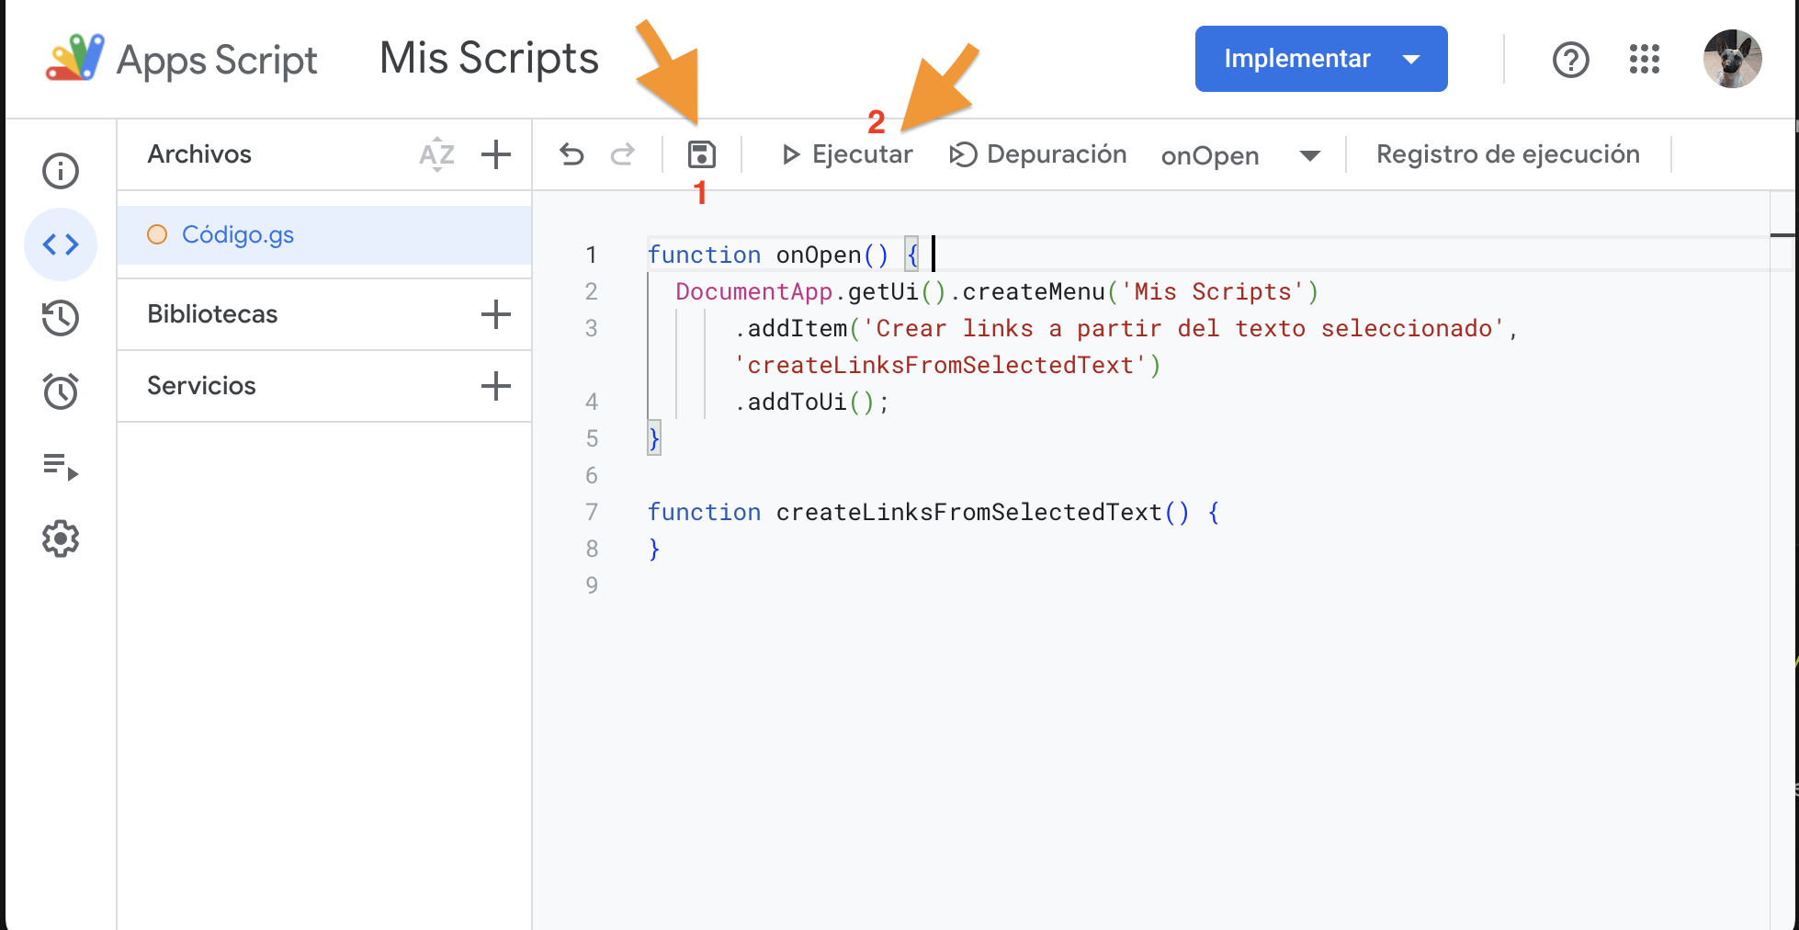Start debugging with the Depuración button
The image size is (1799, 930).
pyautogui.click(x=1038, y=154)
